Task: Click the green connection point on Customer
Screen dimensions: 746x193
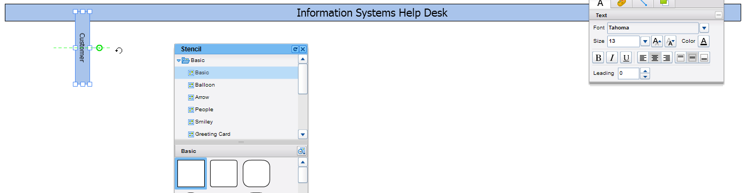Action: [x=99, y=48]
